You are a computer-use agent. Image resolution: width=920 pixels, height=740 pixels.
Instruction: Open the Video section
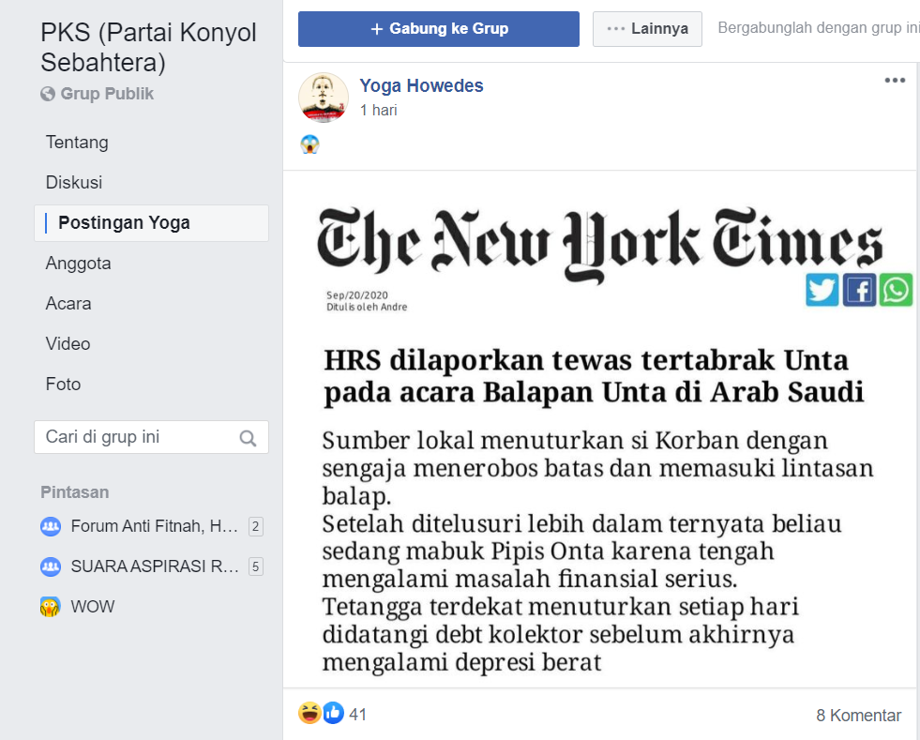pos(68,344)
